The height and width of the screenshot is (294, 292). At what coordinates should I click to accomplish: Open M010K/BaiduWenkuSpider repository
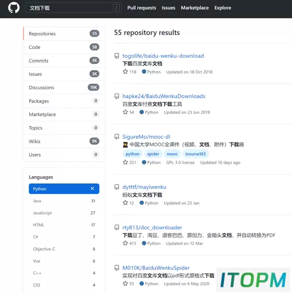(x=156, y=268)
